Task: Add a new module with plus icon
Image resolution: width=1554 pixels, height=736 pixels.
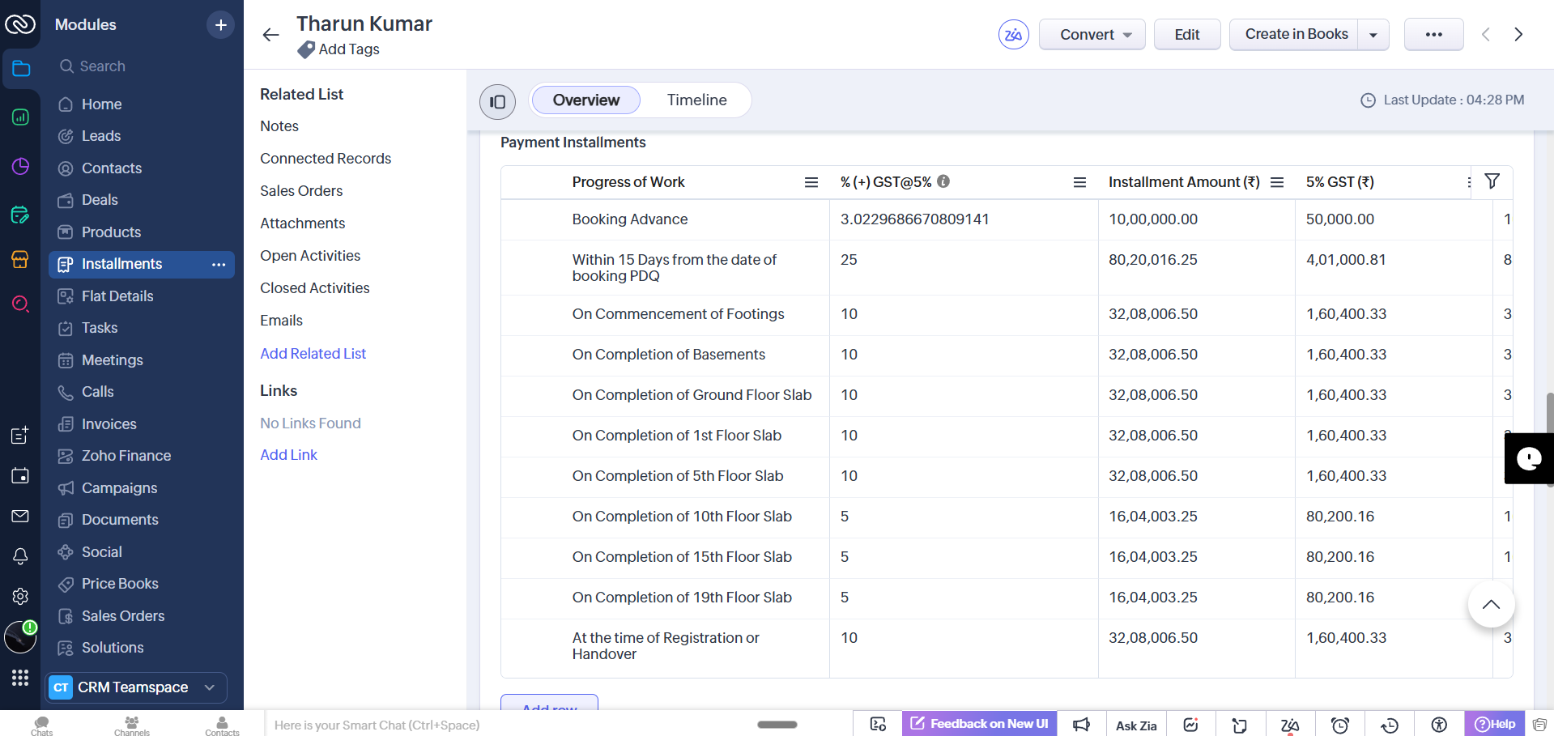Action: click(220, 25)
